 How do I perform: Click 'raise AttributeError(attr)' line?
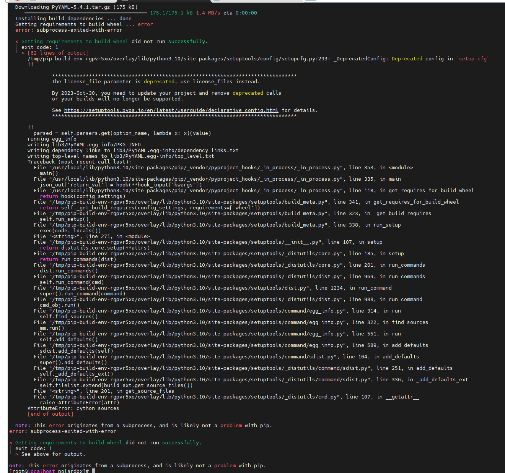tap(79, 403)
